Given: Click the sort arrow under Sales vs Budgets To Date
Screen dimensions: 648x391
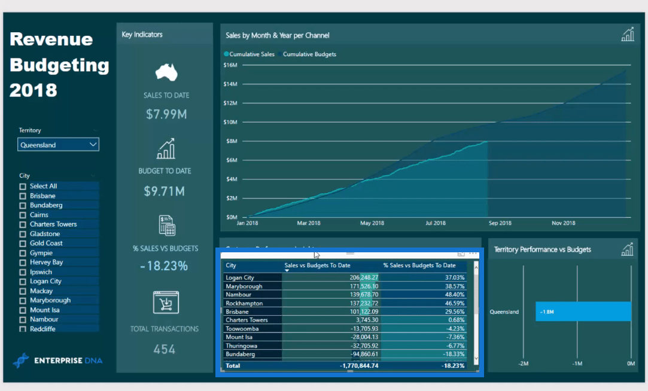Looking at the screenshot, I should (x=287, y=270).
